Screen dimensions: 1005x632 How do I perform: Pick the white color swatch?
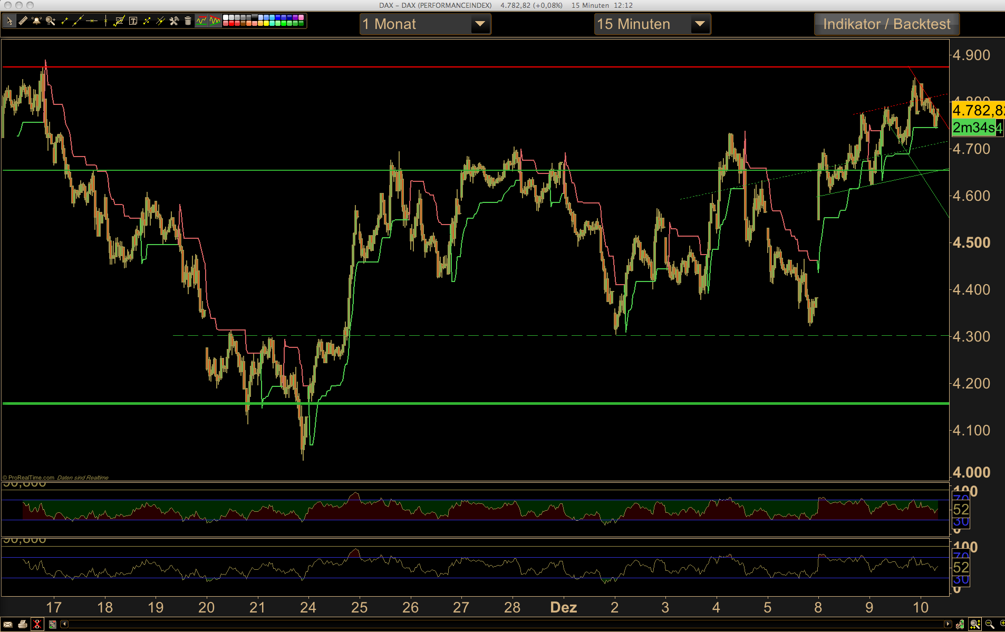point(226,17)
